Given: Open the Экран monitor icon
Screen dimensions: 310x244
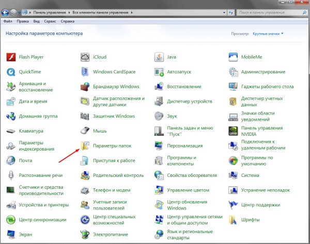Looking at the screenshot, I should 11,235.
